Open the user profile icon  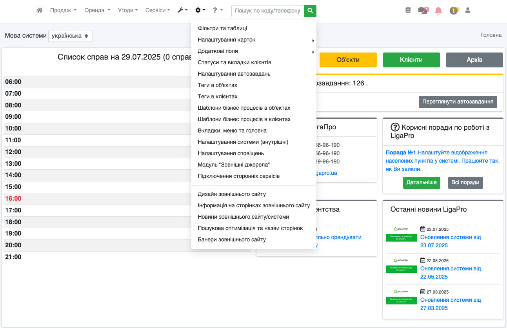click(x=467, y=11)
